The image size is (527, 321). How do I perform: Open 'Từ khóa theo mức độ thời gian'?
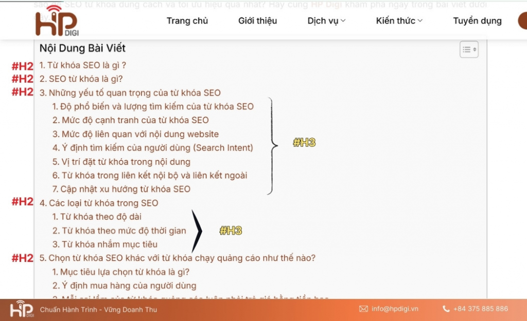tap(119, 231)
